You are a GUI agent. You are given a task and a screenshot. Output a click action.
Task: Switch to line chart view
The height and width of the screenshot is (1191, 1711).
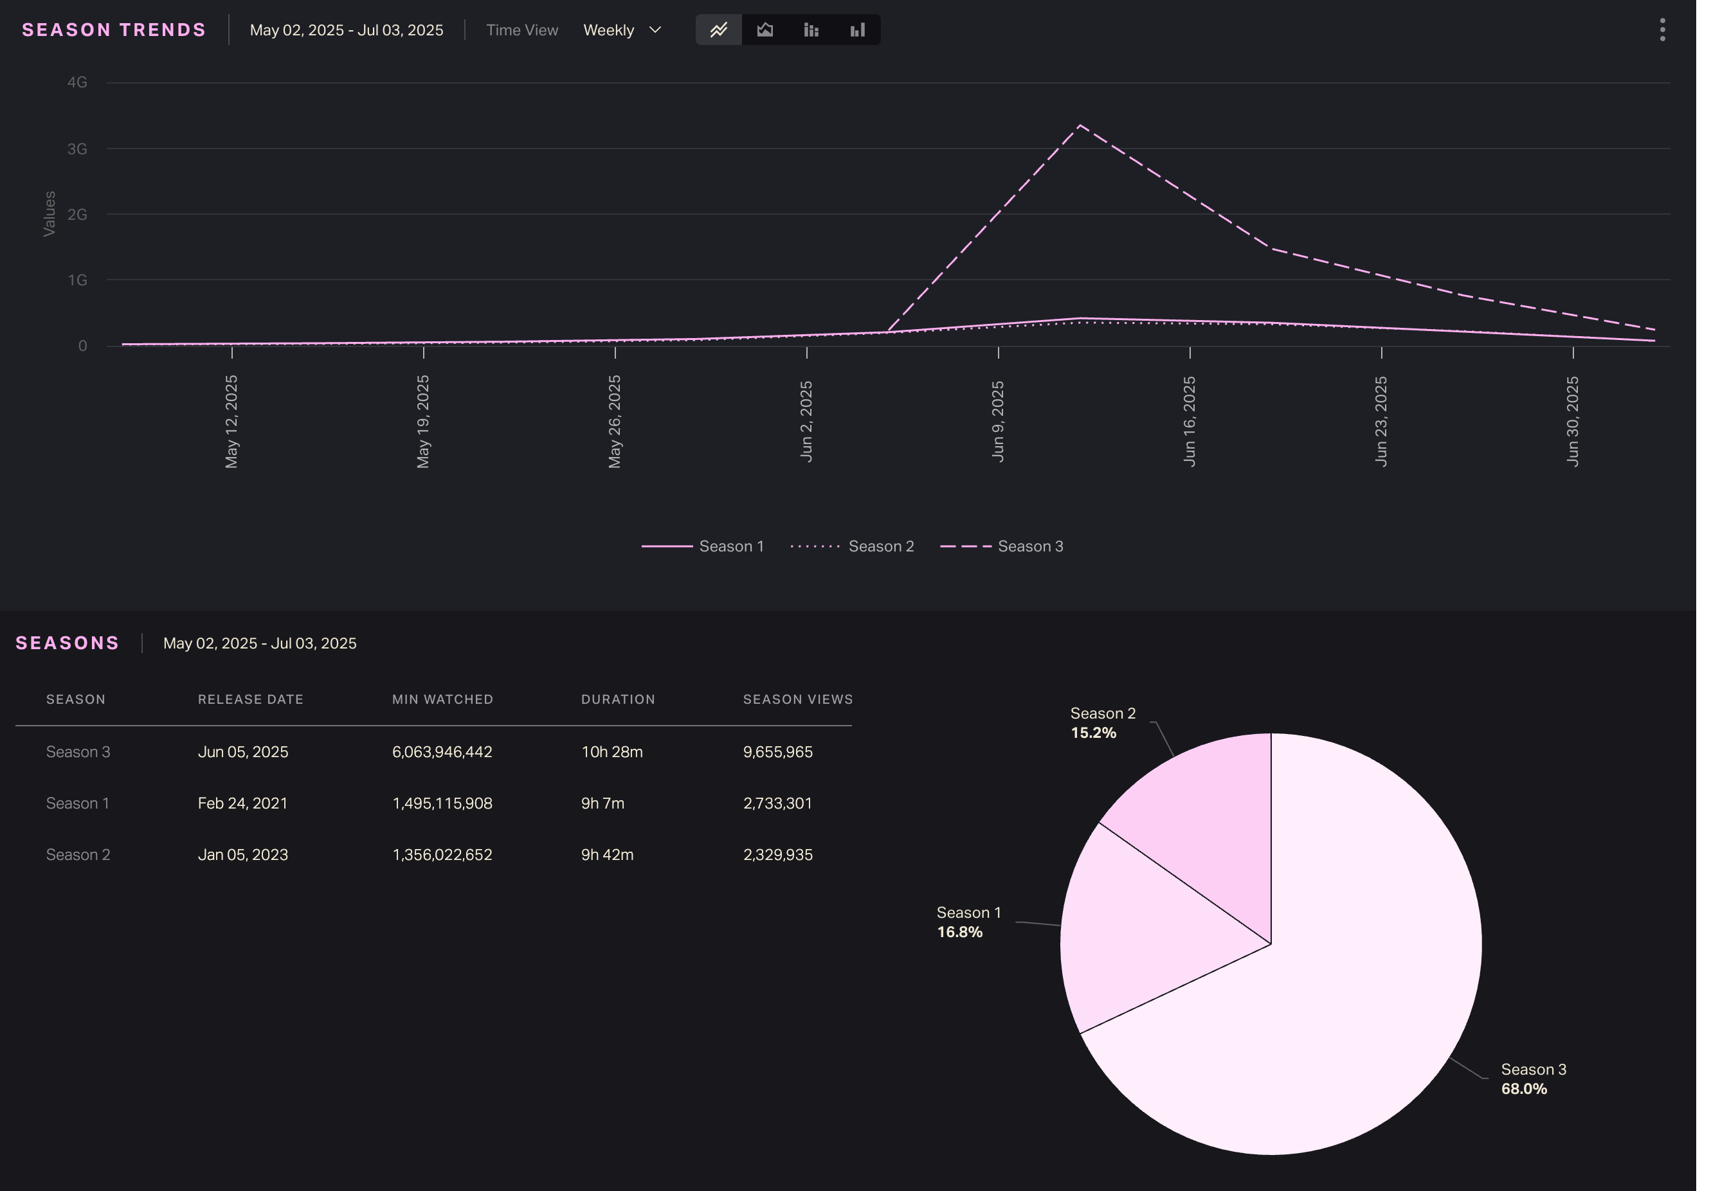tap(718, 30)
